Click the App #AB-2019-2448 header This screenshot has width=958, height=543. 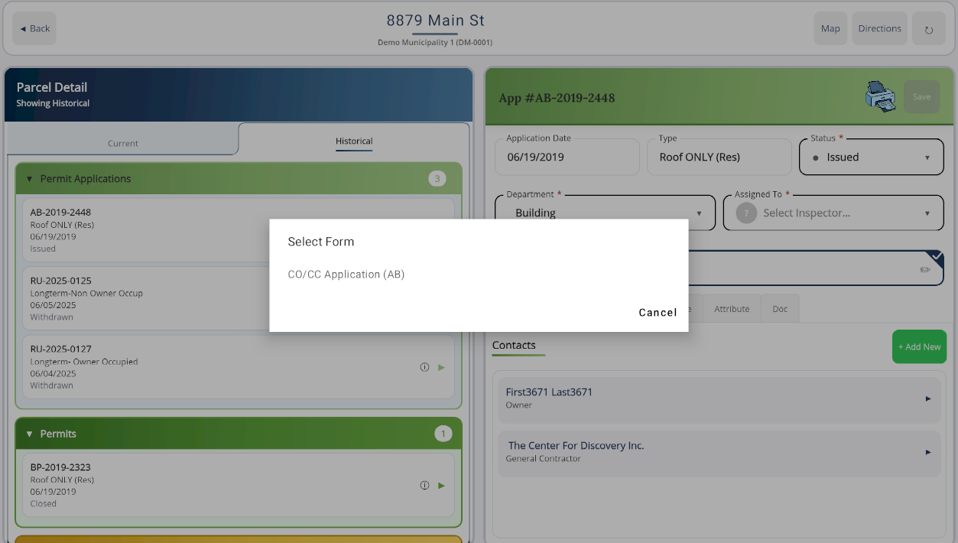(x=557, y=98)
